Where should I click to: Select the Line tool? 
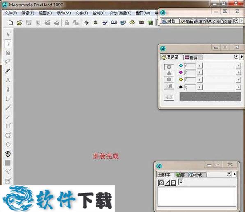[8, 117]
